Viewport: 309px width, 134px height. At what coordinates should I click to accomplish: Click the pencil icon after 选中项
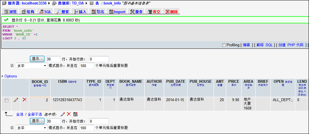[x=63, y=114]
